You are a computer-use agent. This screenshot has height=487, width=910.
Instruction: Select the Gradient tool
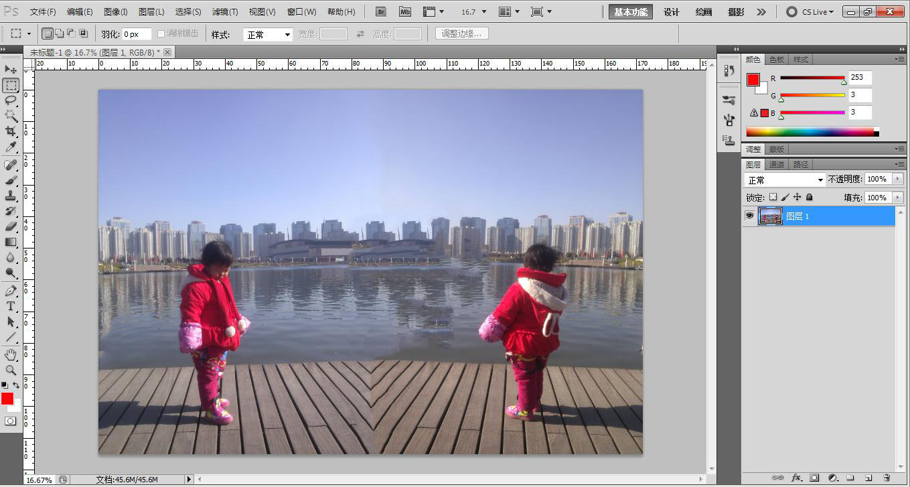11,242
